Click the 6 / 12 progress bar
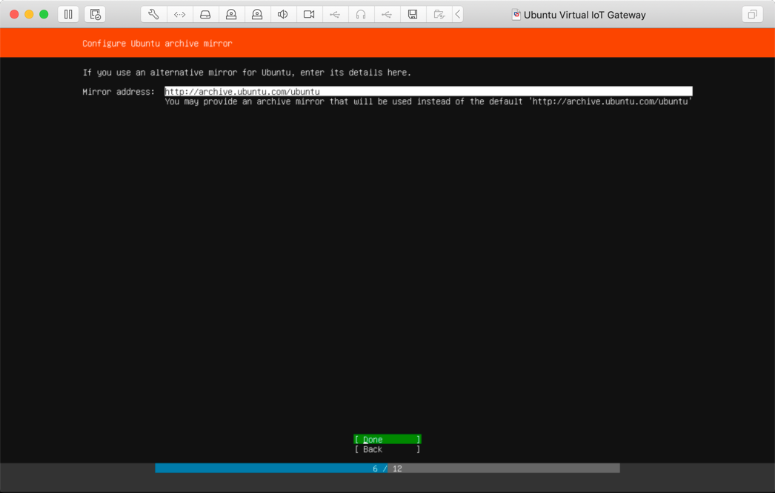This screenshot has width=775, height=493. tap(387, 469)
